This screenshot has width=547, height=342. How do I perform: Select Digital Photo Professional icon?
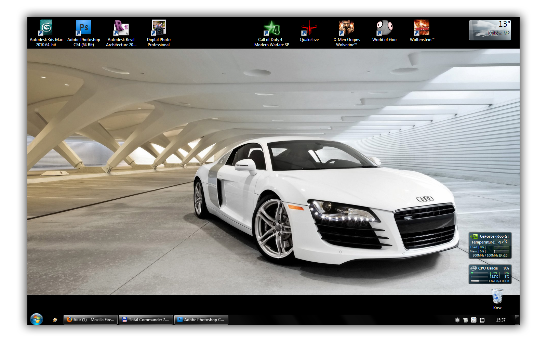[159, 28]
